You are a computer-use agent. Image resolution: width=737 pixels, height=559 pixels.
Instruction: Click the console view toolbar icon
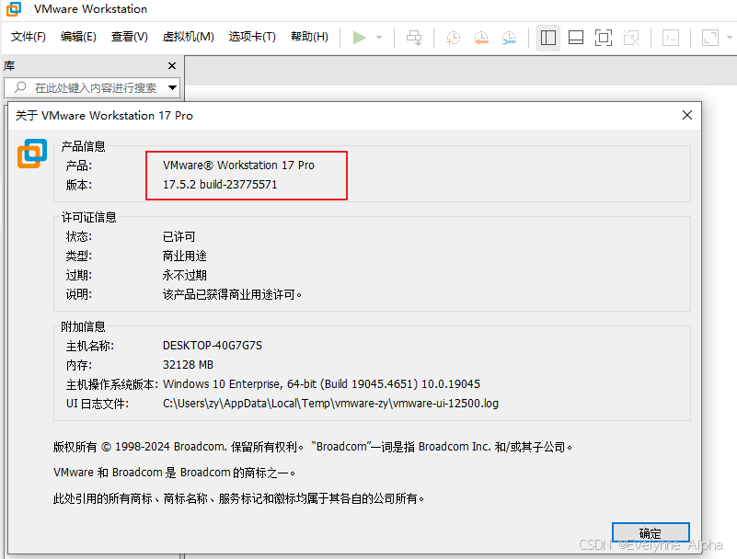point(671,38)
